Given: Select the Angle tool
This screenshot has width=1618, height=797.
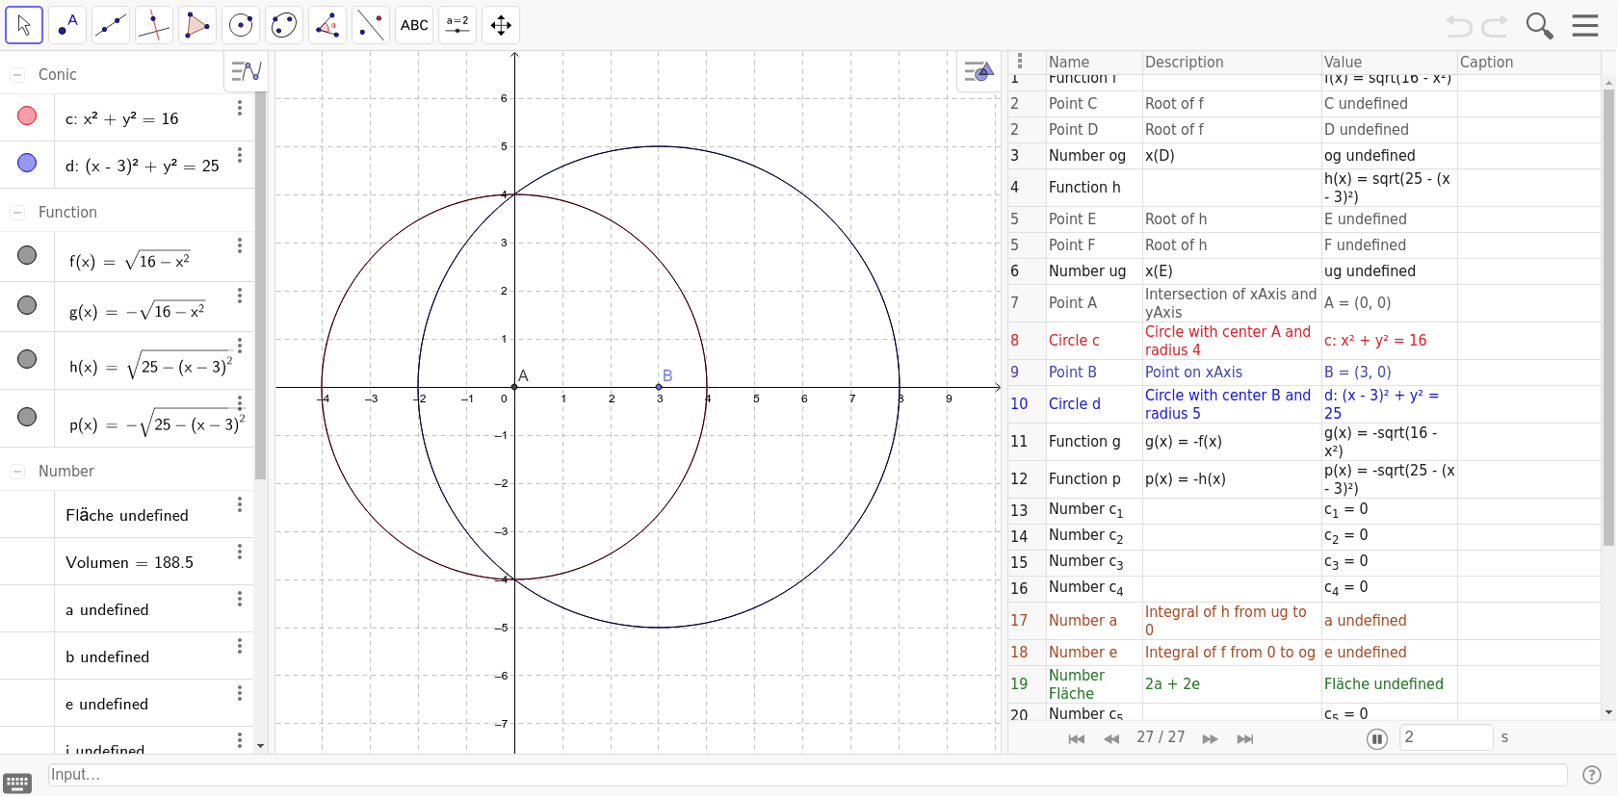Looking at the screenshot, I should (327, 25).
